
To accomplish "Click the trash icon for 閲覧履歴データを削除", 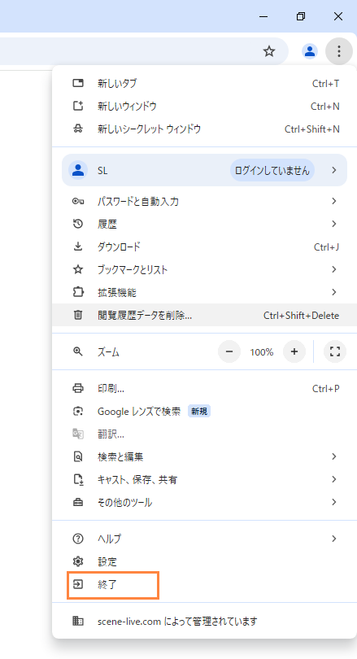I will tap(78, 315).
